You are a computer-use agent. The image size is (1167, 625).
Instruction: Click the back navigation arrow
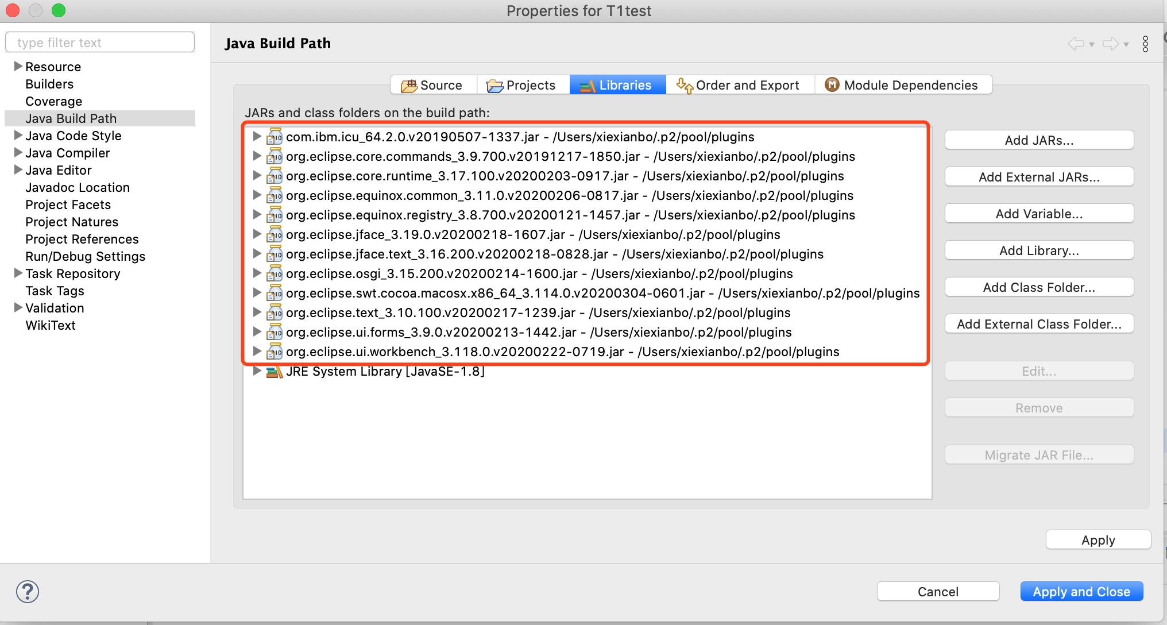pyautogui.click(x=1075, y=43)
